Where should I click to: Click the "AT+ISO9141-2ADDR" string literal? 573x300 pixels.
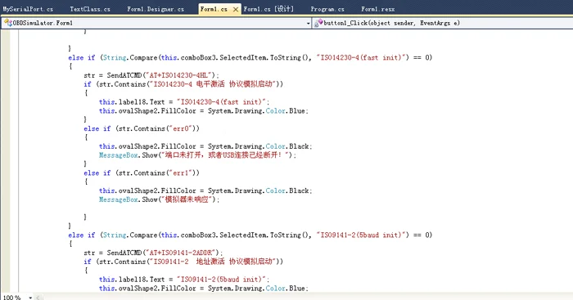(181, 253)
